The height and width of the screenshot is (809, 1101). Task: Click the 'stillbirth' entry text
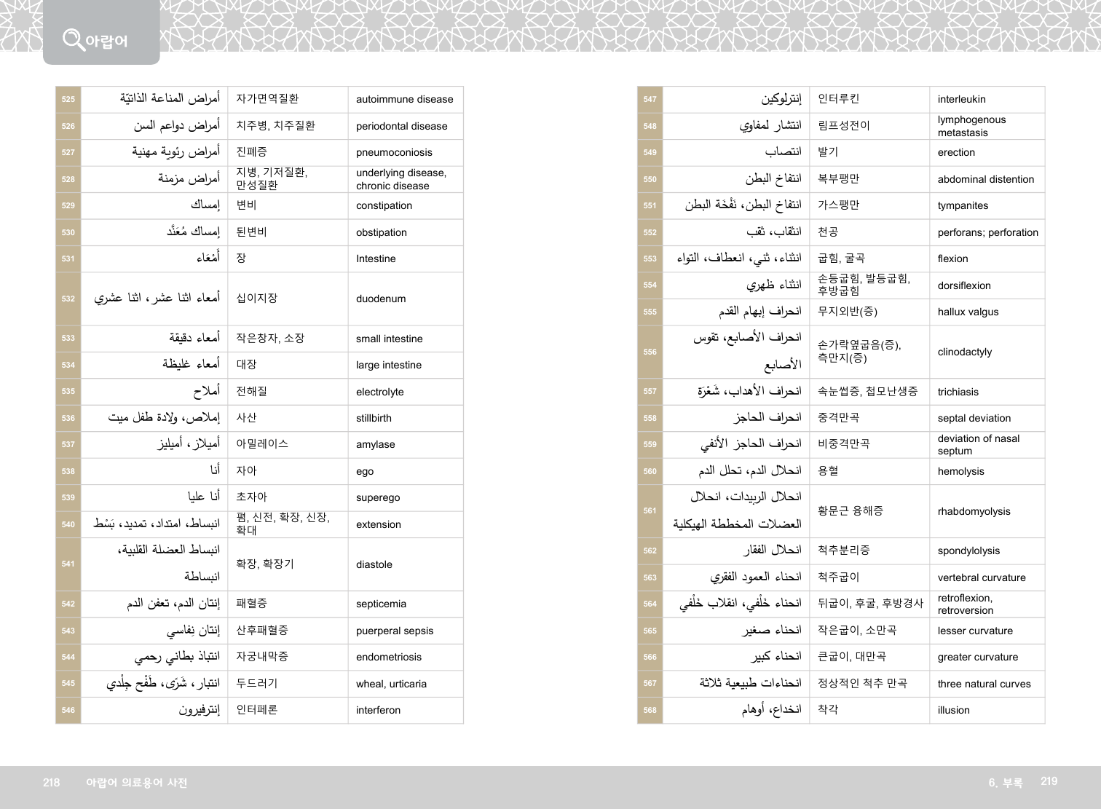pos(374,418)
